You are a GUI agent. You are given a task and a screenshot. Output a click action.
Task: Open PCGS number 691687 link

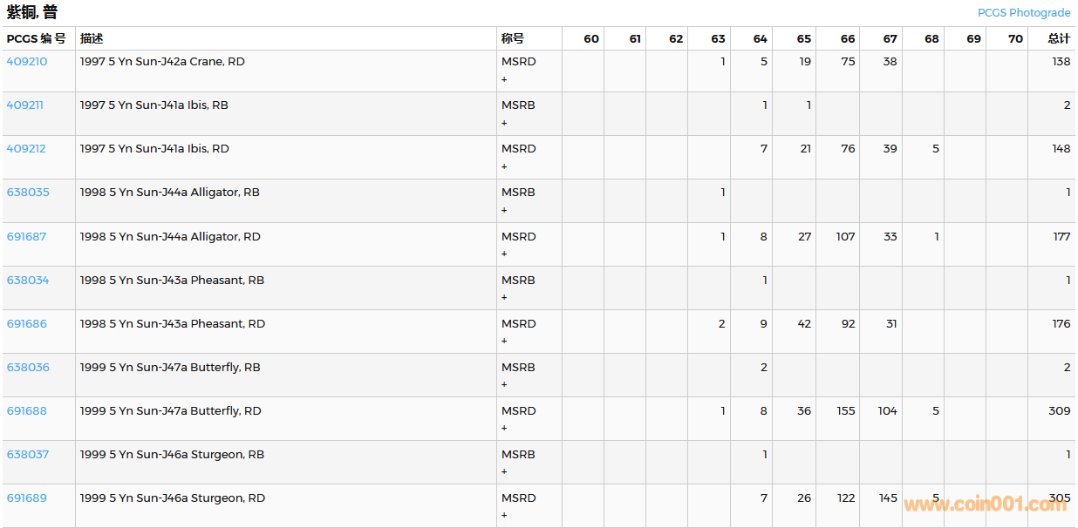[27, 237]
